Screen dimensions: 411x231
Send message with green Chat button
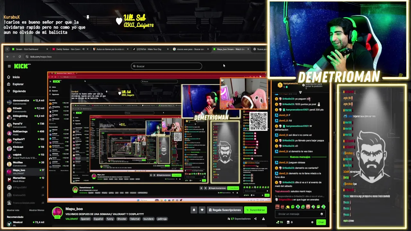tap(321, 222)
